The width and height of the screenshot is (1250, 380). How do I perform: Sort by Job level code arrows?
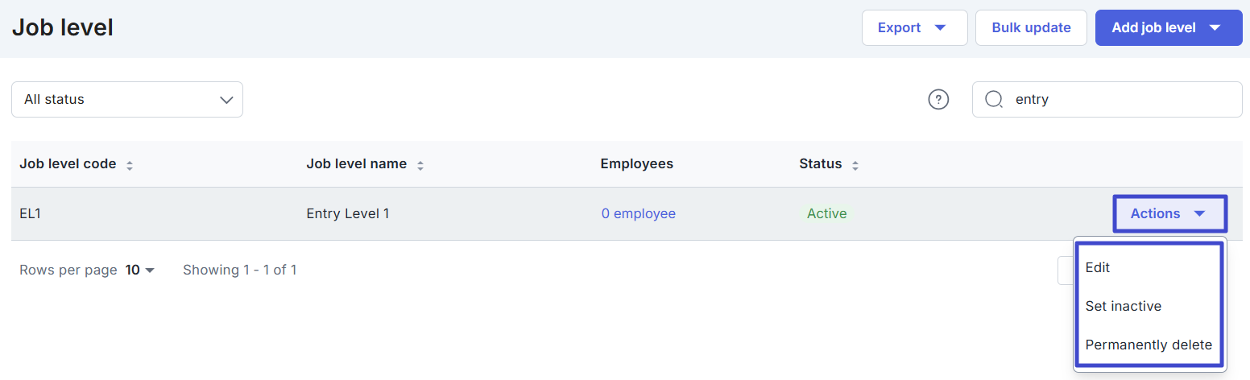click(x=130, y=165)
